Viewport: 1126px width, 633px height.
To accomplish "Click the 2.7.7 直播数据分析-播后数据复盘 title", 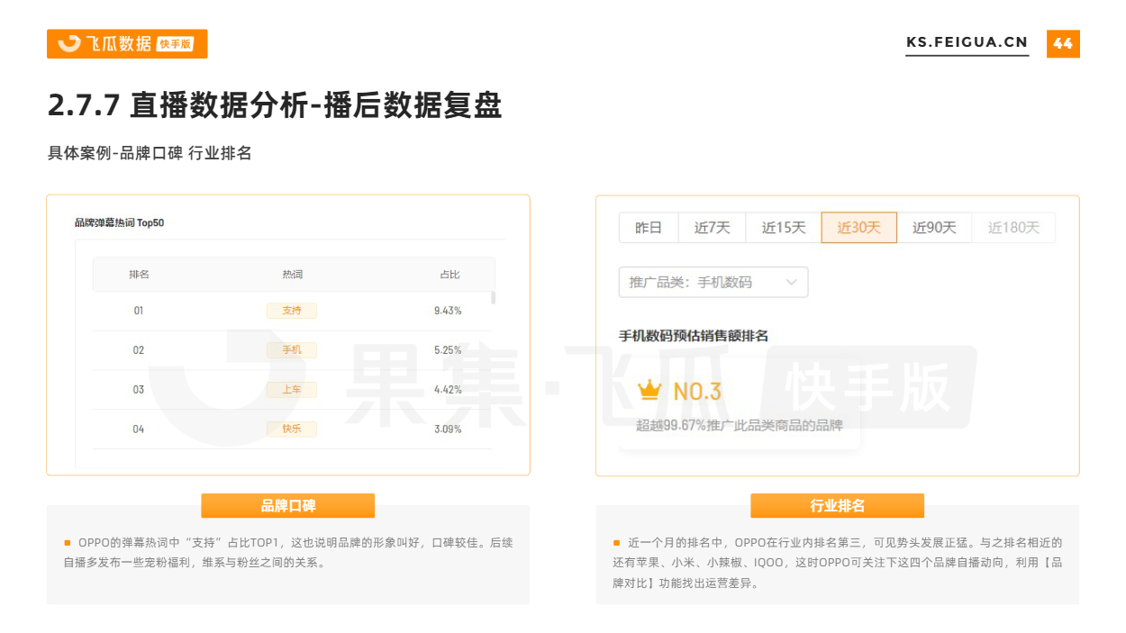I will coord(275,106).
